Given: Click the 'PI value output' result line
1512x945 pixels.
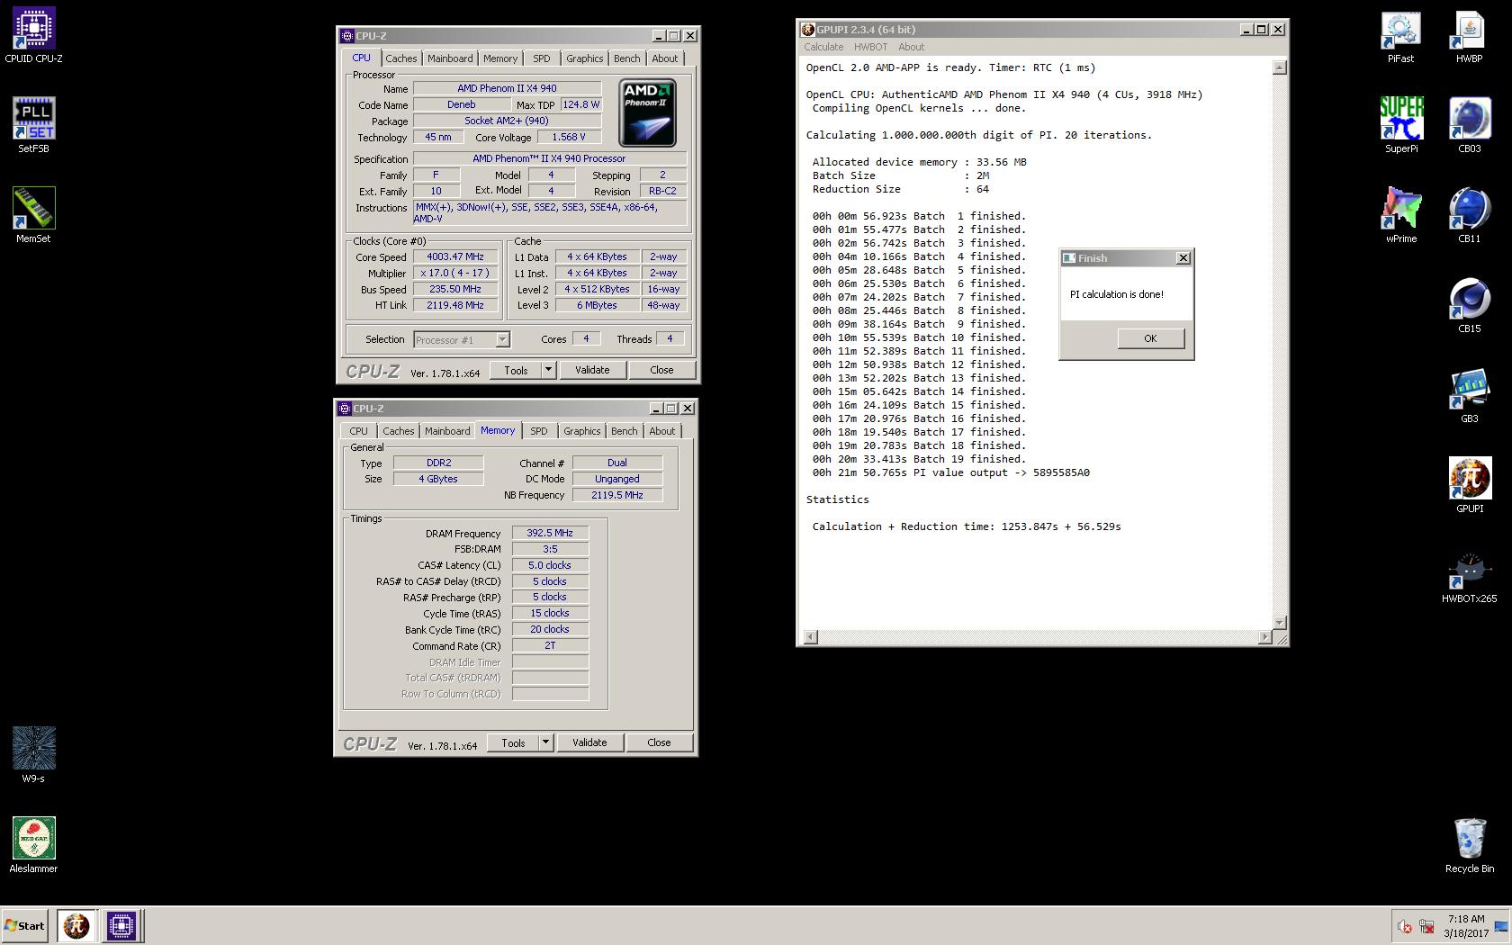Looking at the screenshot, I should [x=950, y=472].
